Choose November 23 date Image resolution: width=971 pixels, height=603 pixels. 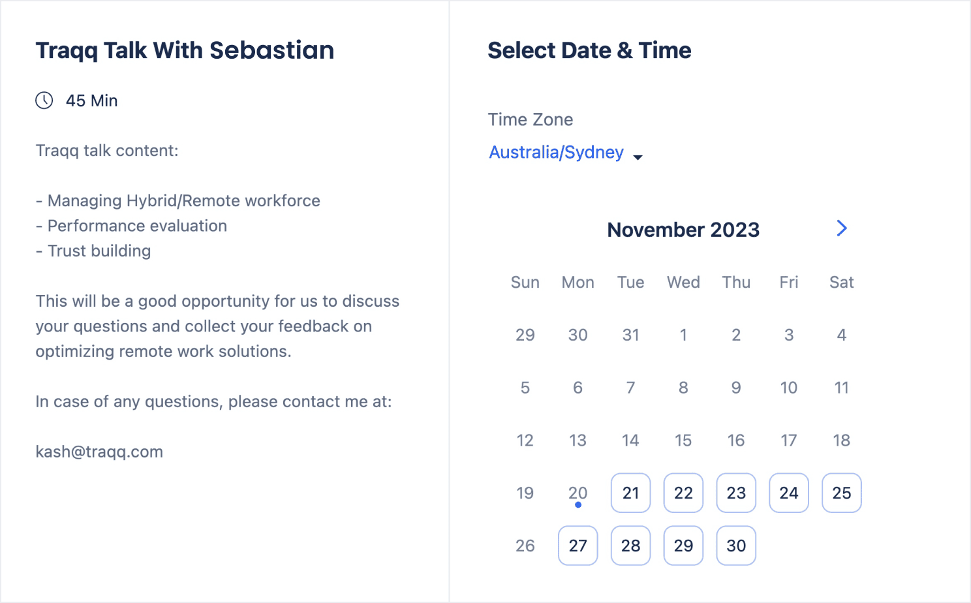736,493
